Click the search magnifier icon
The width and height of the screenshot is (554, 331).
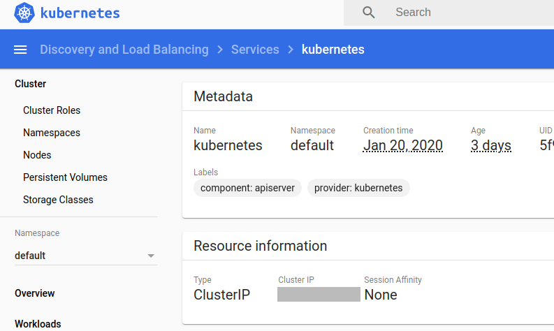tap(369, 13)
